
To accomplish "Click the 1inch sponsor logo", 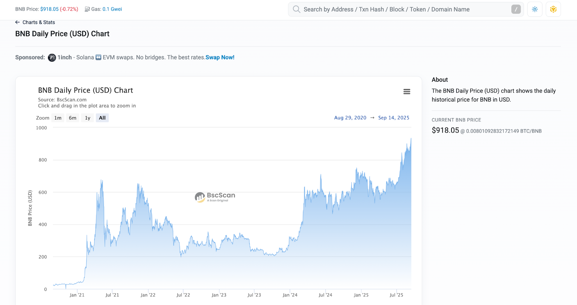I will tap(52, 58).
